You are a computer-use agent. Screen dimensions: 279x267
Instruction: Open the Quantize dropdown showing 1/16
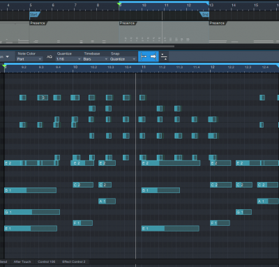tap(68, 59)
